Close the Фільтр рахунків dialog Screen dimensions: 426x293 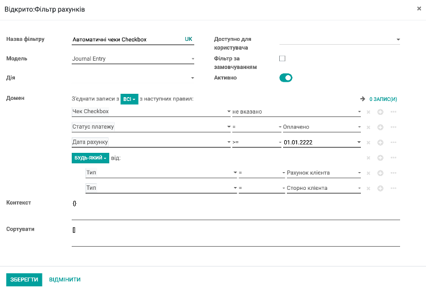click(x=419, y=9)
